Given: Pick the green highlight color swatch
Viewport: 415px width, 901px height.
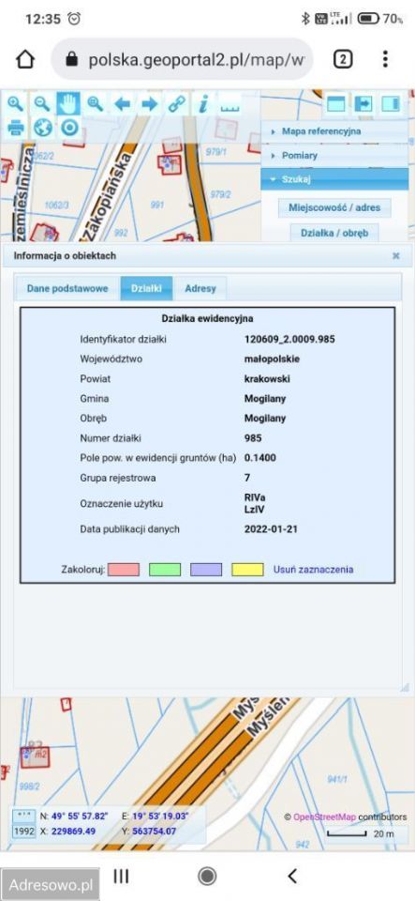Looking at the screenshot, I should click(165, 570).
